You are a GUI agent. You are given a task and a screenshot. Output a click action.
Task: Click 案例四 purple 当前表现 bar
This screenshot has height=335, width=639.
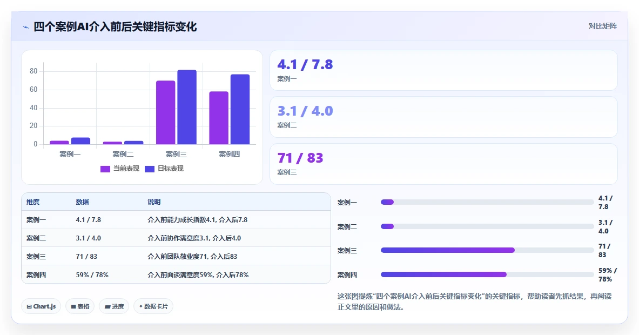pyautogui.click(x=219, y=118)
